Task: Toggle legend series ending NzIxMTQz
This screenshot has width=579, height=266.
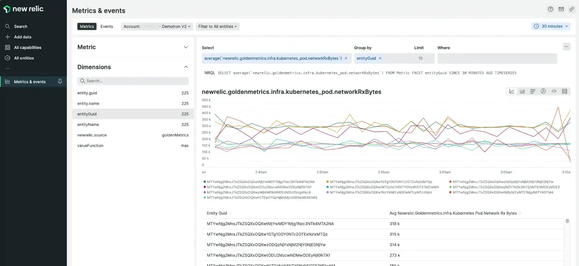Action: point(379,182)
